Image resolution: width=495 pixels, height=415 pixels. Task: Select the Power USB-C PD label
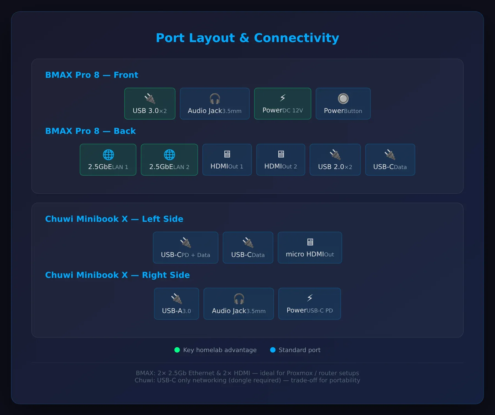310,310
